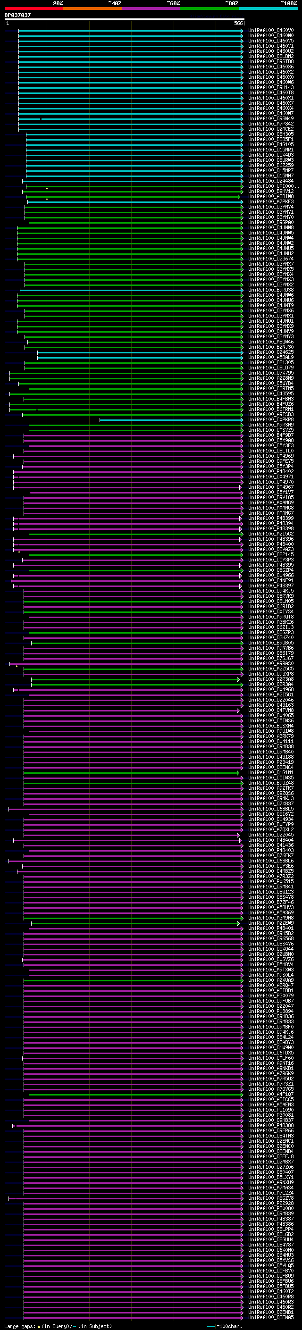The image size is (302, 1330).
Task: Click the green alignment bar for UniRef100_Q7X795
Action: [126, 373]
